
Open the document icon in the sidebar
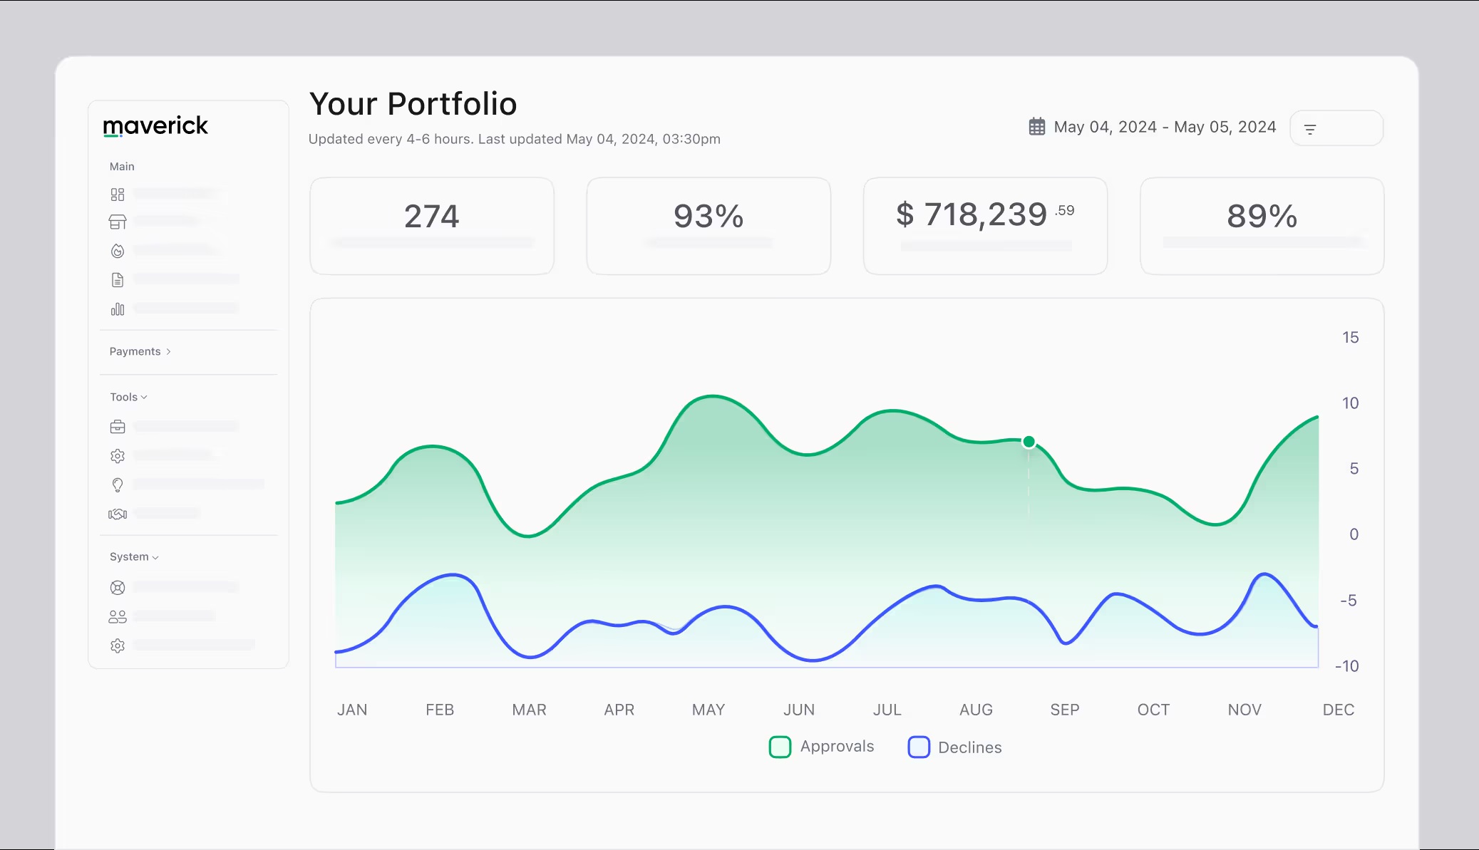pos(118,280)
